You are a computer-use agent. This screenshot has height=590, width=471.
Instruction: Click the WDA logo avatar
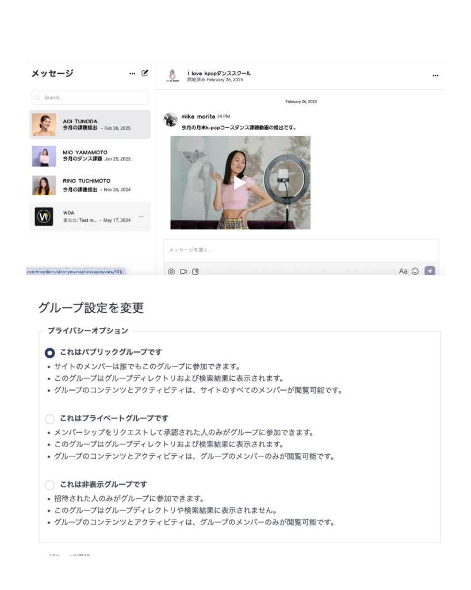(x=44, y=217)
